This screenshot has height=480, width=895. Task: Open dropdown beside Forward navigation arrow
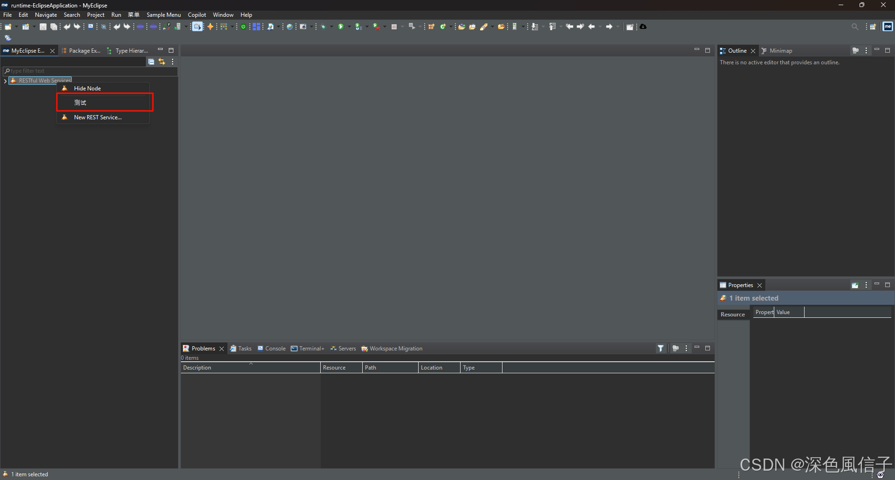pyautogui.click(x=618, y=27)
